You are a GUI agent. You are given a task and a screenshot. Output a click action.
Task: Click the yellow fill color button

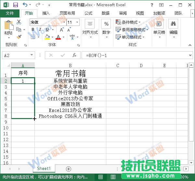[x=47, y=37]
